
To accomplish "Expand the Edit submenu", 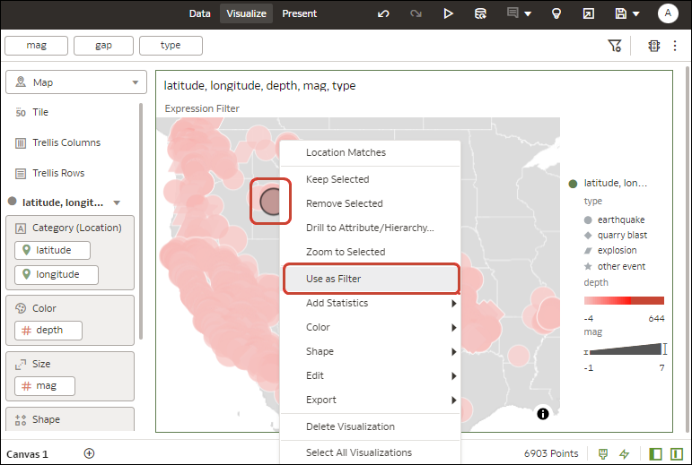I will [371, 375].
